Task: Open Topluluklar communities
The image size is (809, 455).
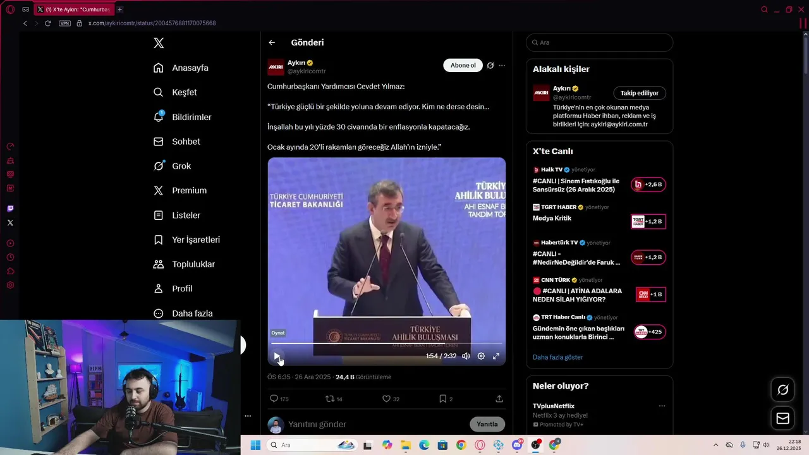Action: pos(184,264)
